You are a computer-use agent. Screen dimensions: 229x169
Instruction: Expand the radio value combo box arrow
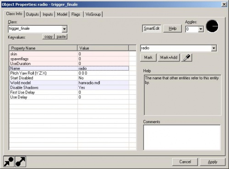214,48
